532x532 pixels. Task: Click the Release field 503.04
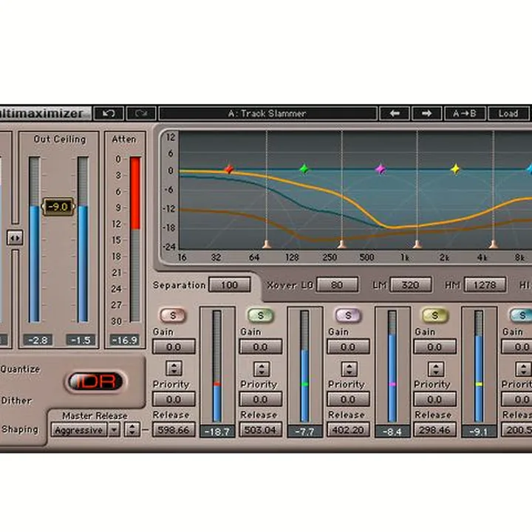tap(261, 430)
